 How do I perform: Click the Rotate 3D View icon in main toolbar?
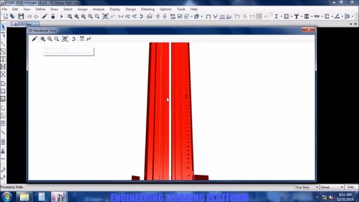(141, 16)
